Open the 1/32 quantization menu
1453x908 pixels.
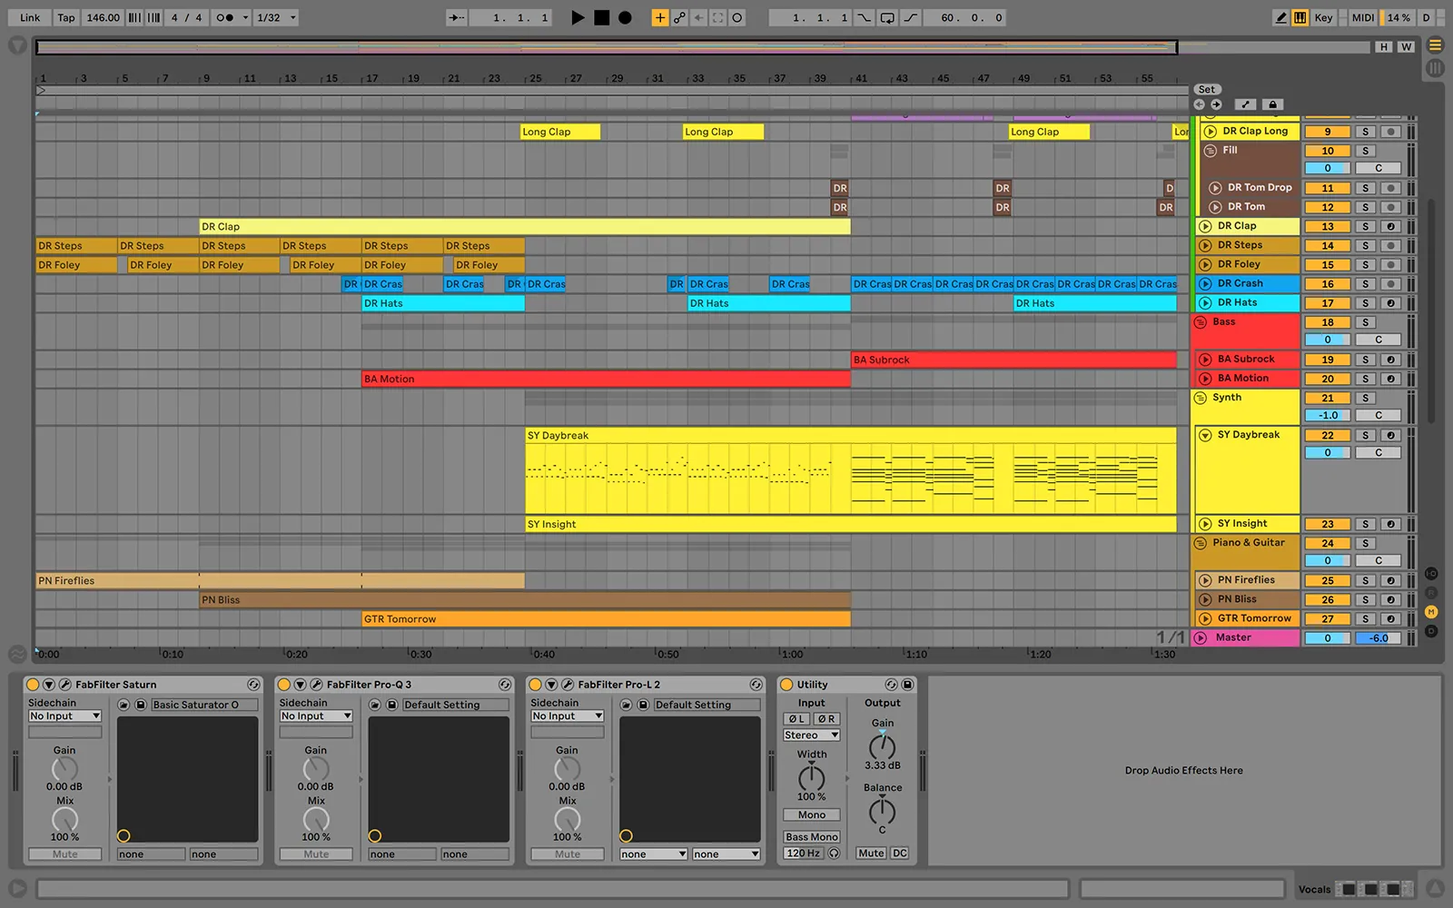[277, 17]
